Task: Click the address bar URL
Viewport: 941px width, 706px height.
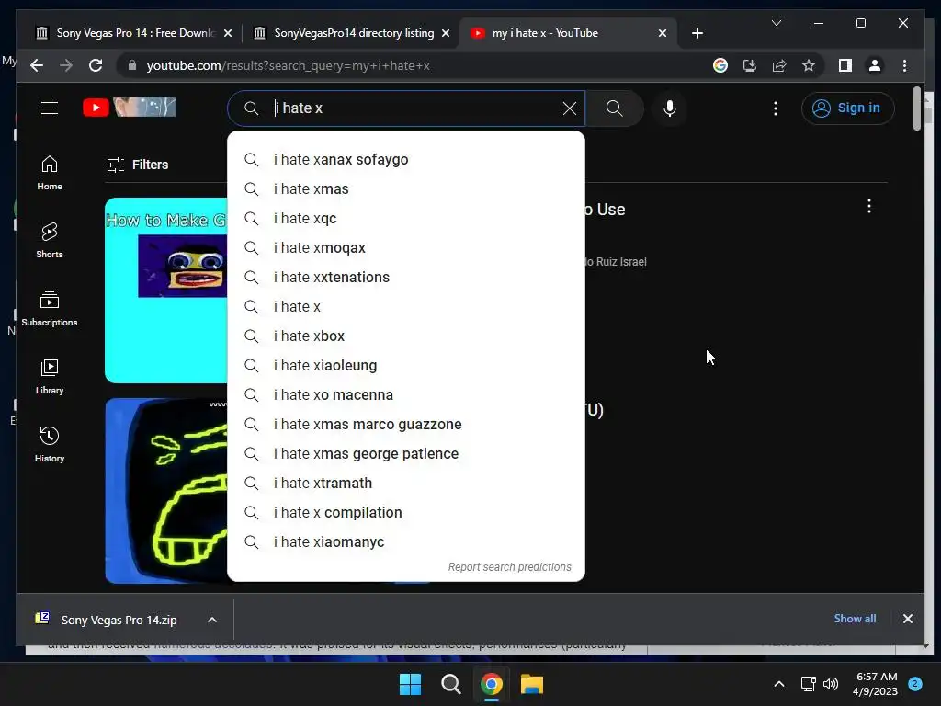Action: tap(288, 65)
